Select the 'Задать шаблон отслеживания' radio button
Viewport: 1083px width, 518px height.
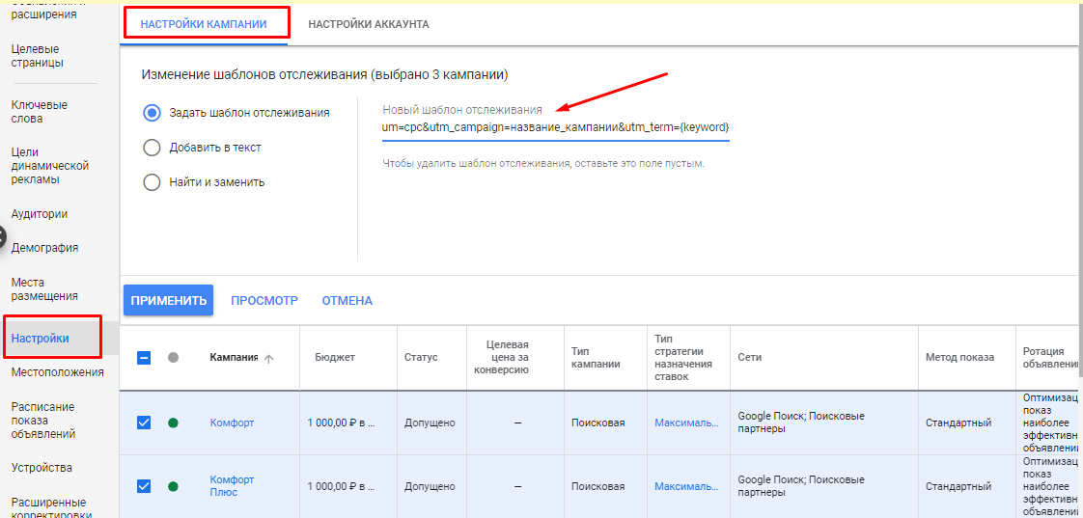coord(152,113)
